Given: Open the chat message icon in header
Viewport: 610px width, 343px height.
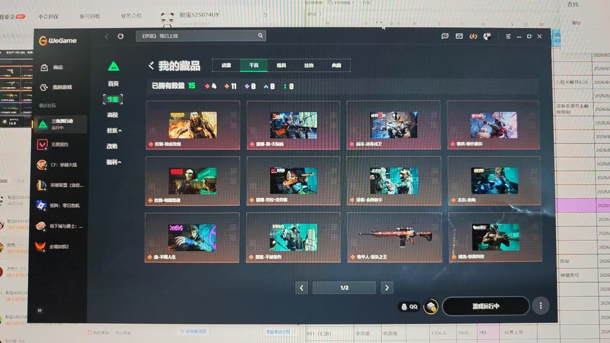Looking at the screenshot, I should click(x=445, y=36).
